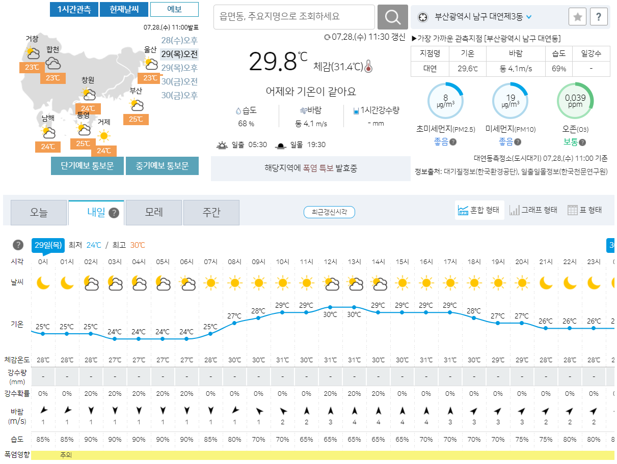
Task: Click the moon weather icon at 0시
Action: tap(43, 283)
